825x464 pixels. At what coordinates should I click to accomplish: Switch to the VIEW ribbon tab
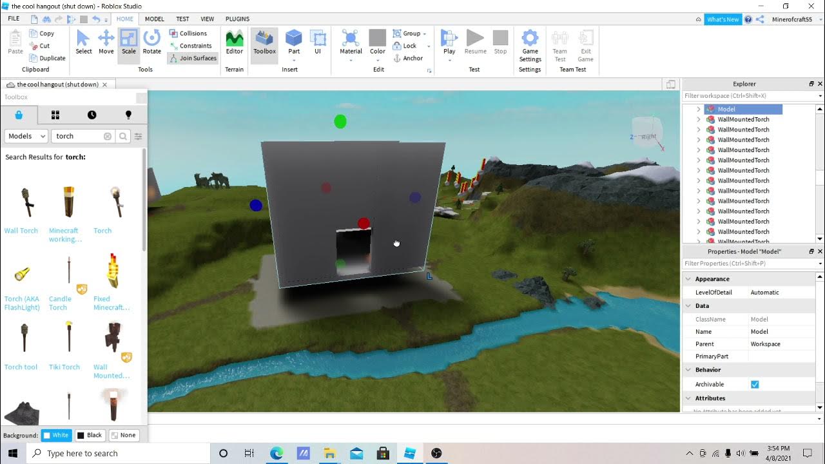[208, 19]
